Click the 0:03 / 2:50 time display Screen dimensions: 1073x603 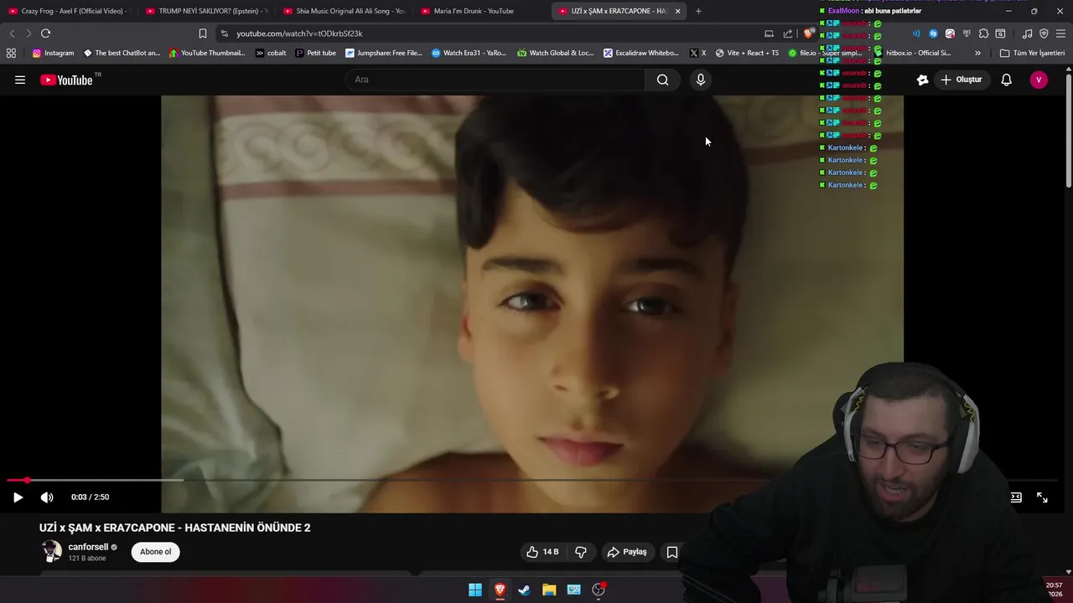coord(90,497)
